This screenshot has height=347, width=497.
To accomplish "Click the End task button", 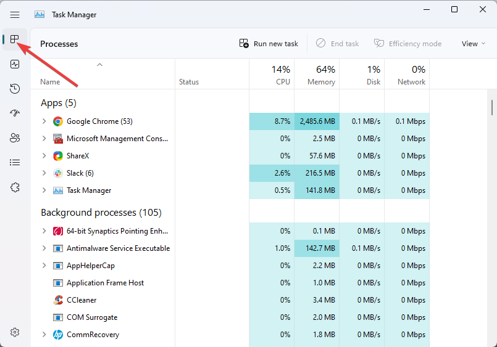I will 337,44.
